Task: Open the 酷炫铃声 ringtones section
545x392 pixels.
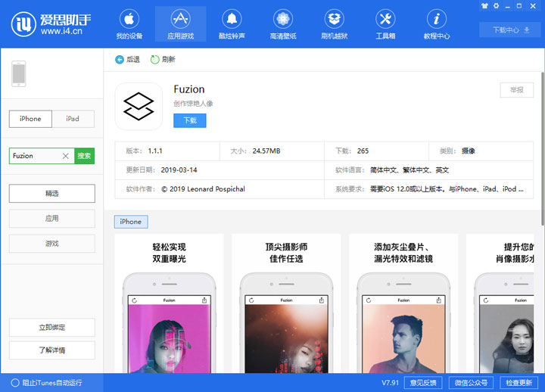Action: tap(232, 24)
